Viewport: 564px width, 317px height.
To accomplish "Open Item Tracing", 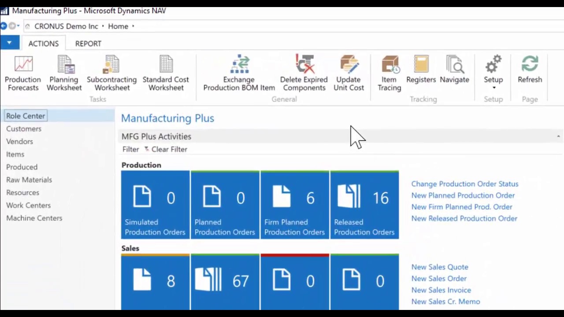I will click(389, 73).
